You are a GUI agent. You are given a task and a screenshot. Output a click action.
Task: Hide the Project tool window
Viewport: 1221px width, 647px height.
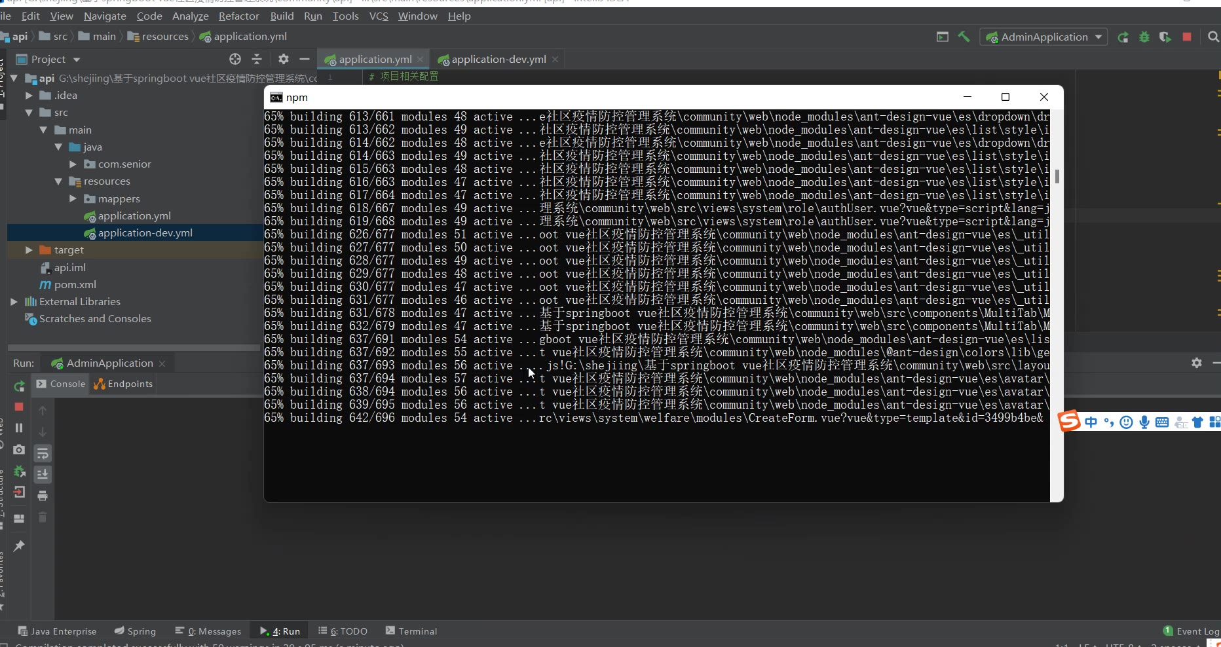[304, 59]
